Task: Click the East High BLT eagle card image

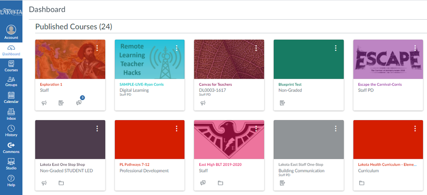Action: 229,139
